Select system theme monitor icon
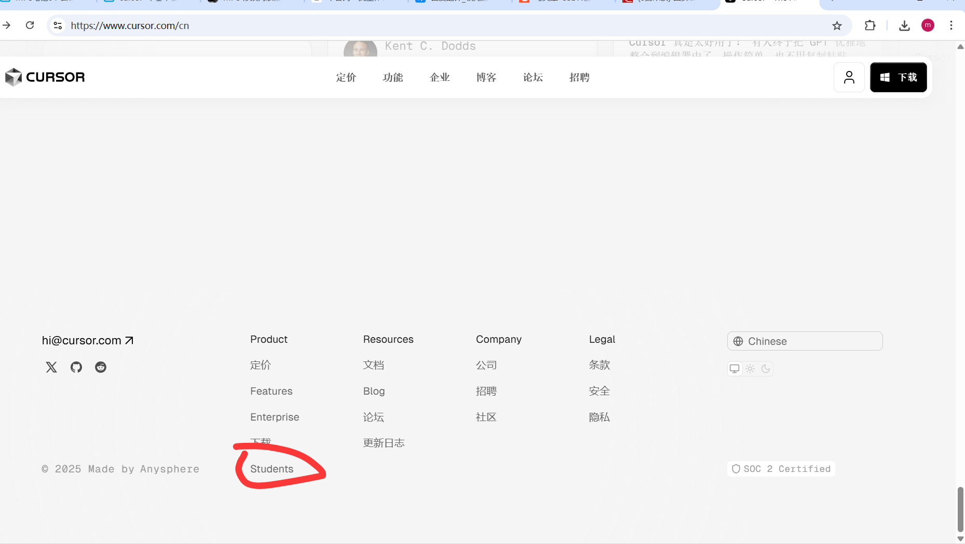 pos(735,369)
